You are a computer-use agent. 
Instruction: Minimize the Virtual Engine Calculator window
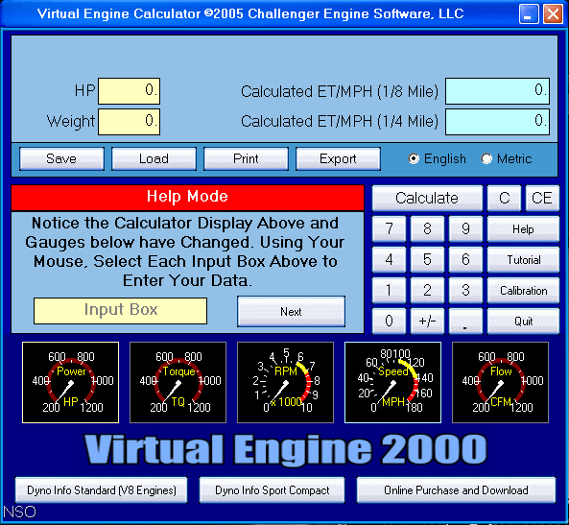point(529,14)
